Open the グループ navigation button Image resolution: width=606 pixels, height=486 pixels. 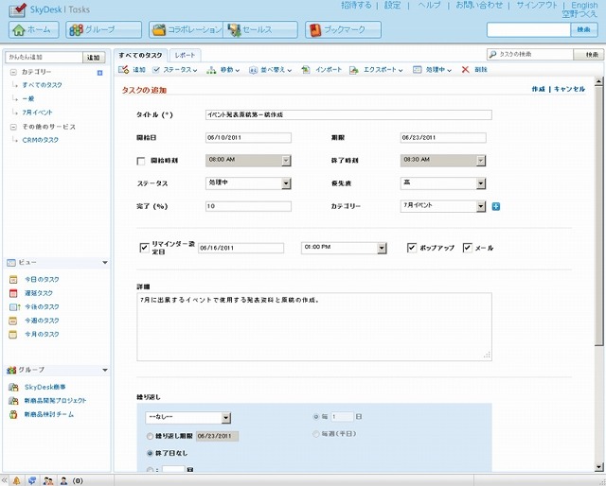pos(103,29)
